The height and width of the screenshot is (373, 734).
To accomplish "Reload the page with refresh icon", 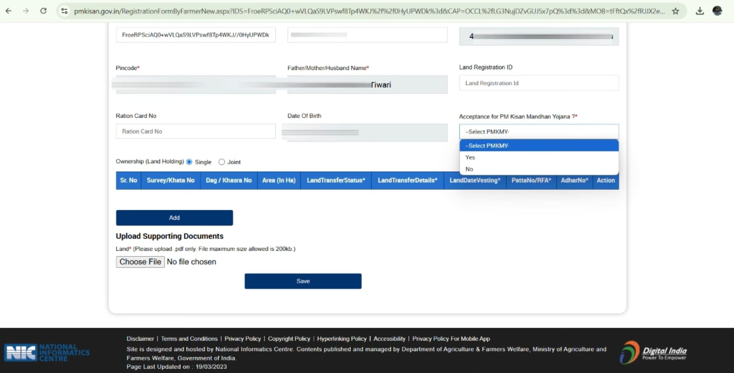I will tap(43, 11).
